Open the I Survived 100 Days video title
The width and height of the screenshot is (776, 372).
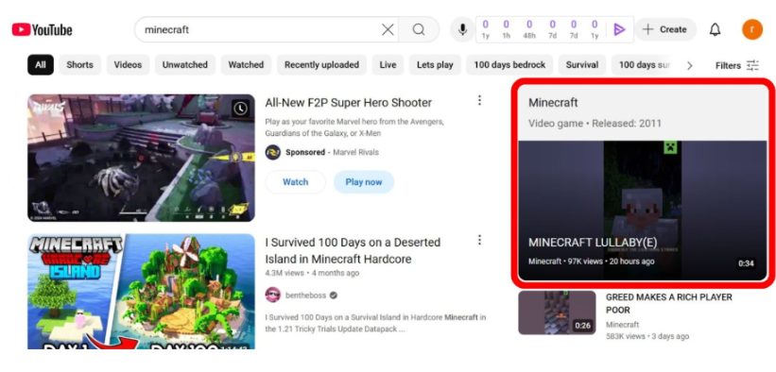[x=353, y=251]
